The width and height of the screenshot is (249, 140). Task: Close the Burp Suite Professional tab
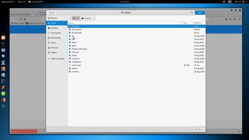tap(36, 14)
